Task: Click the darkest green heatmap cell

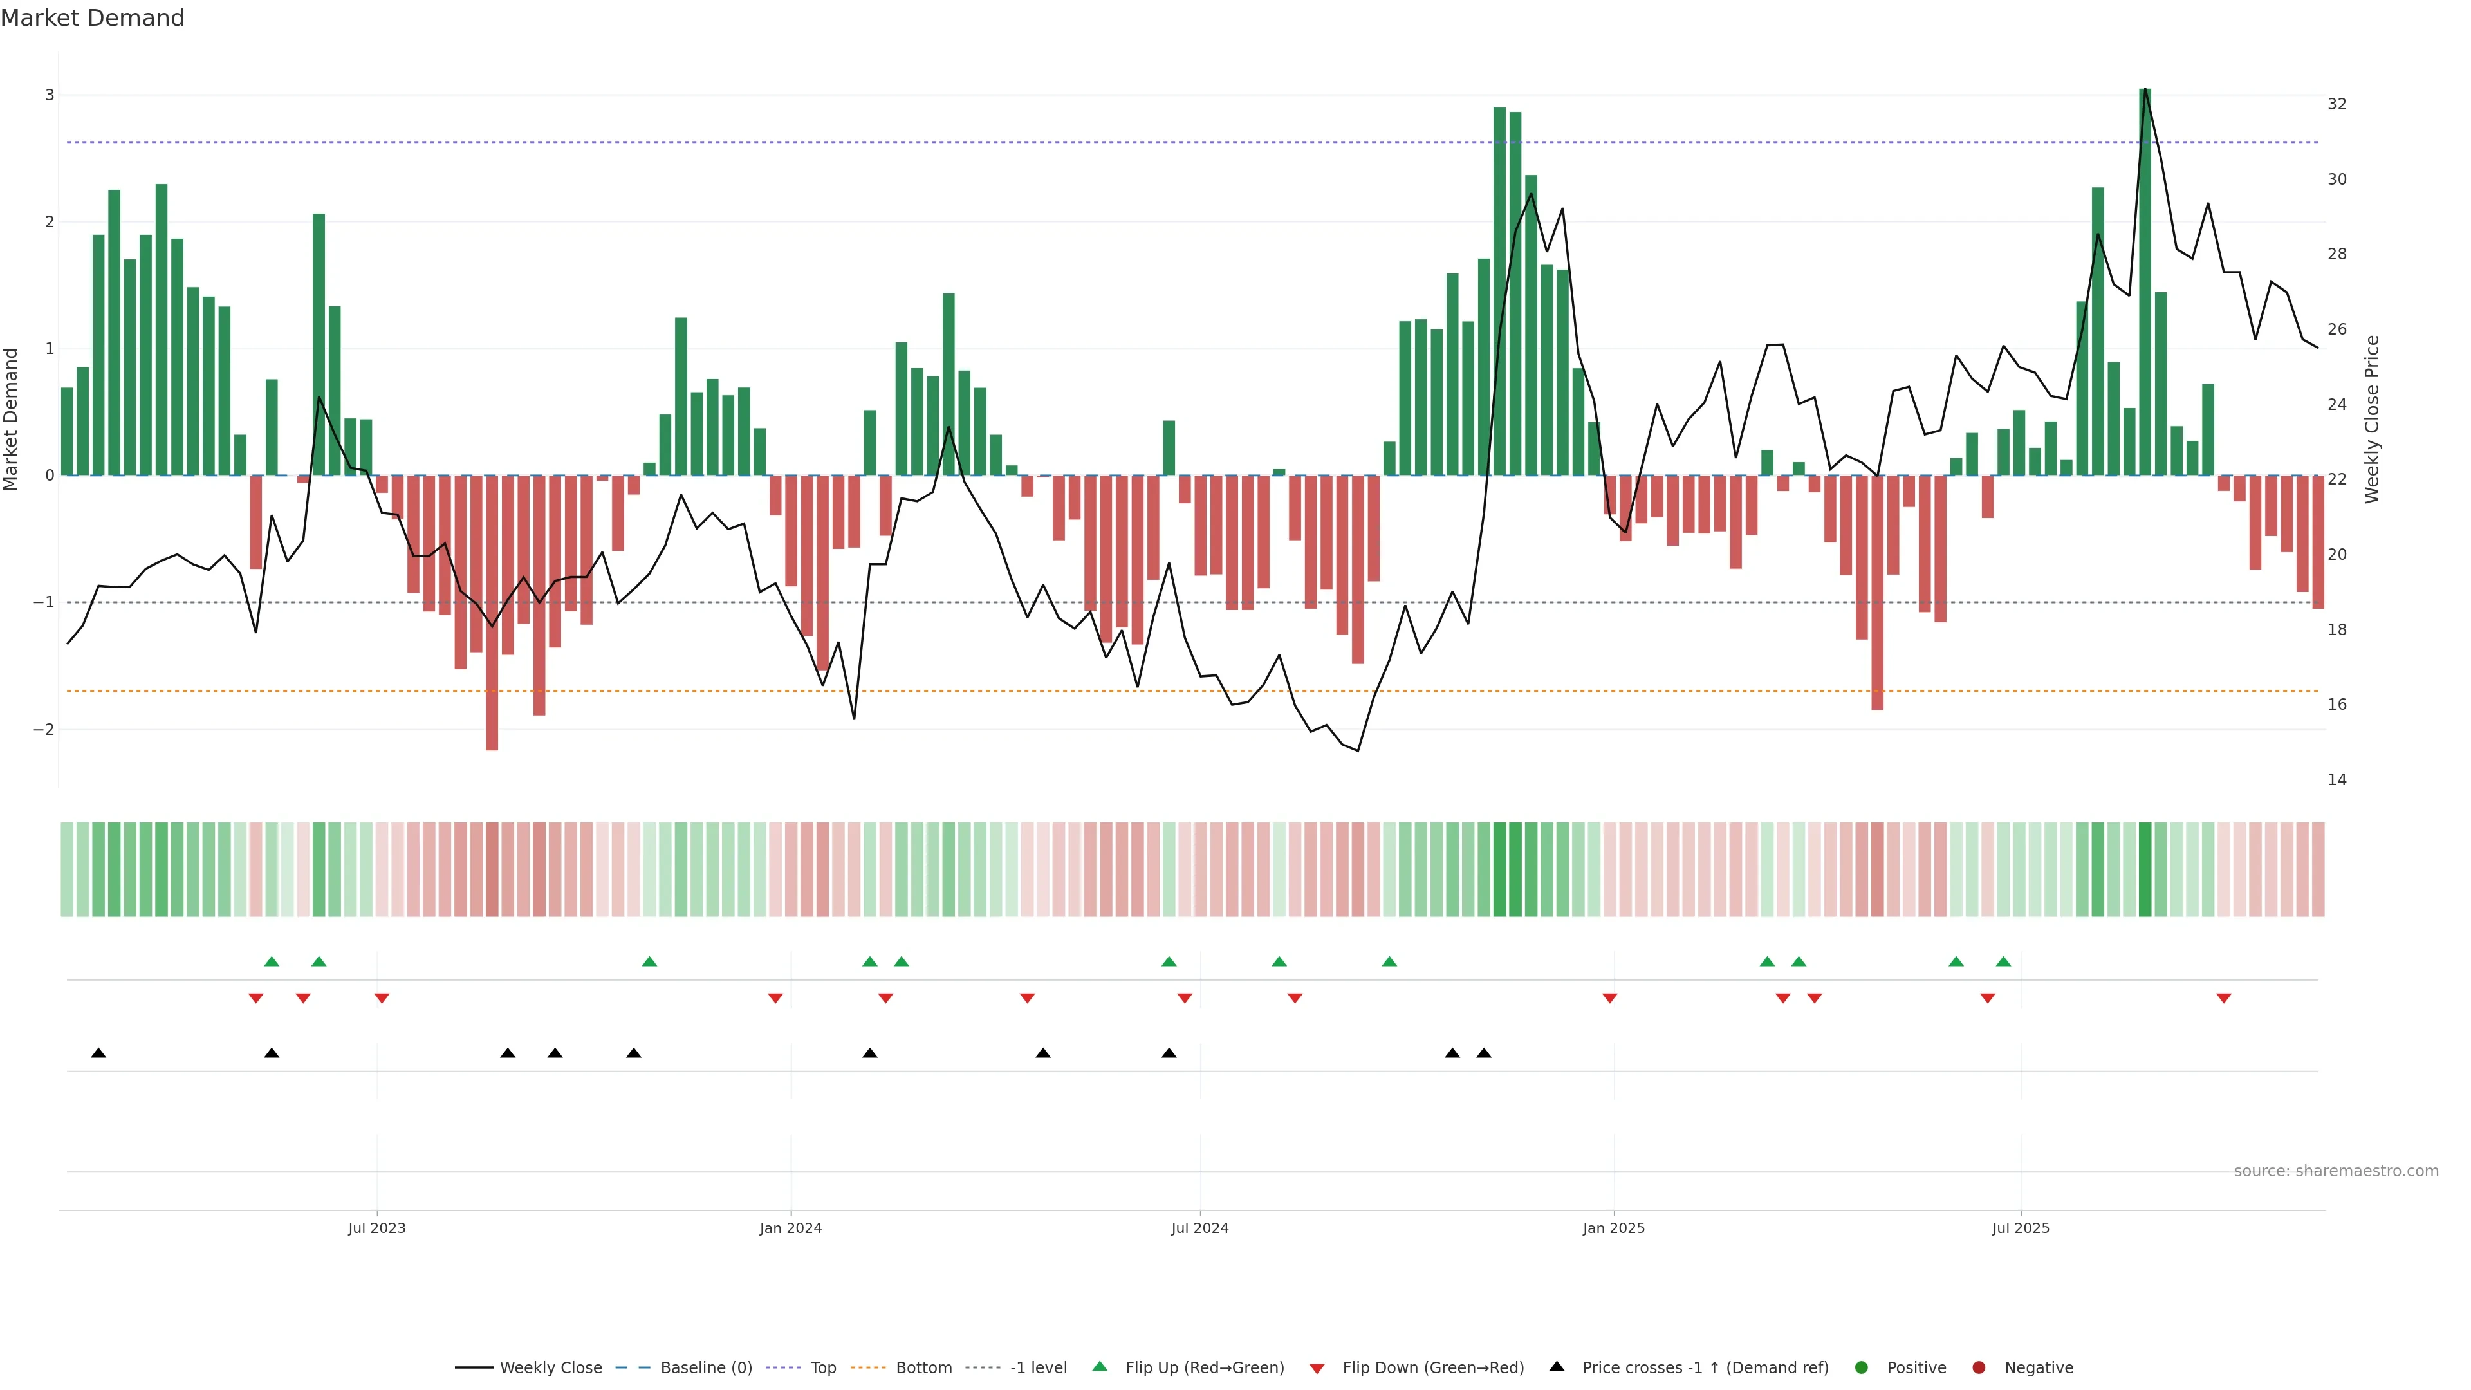Action: coord(2145,869)
